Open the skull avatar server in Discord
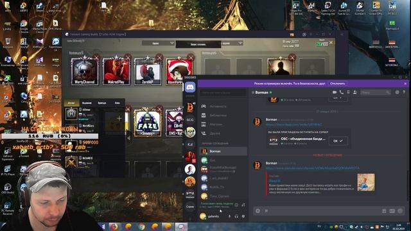411x231 pixels. coord(190,132)
